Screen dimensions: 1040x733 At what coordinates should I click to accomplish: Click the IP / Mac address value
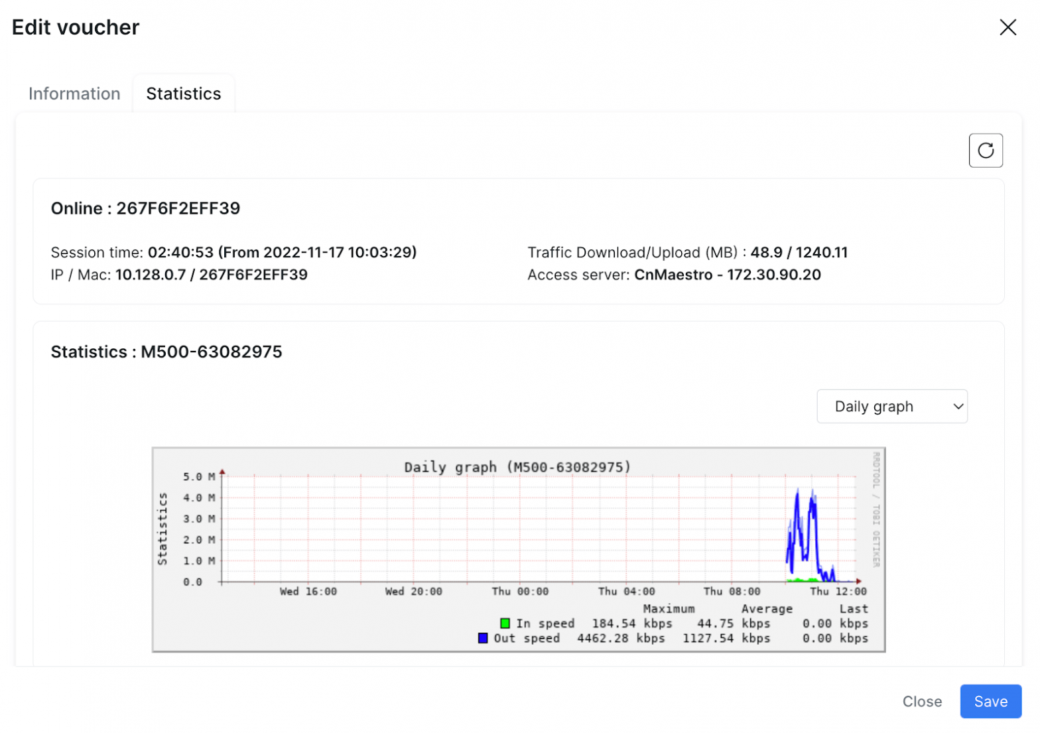211,275
